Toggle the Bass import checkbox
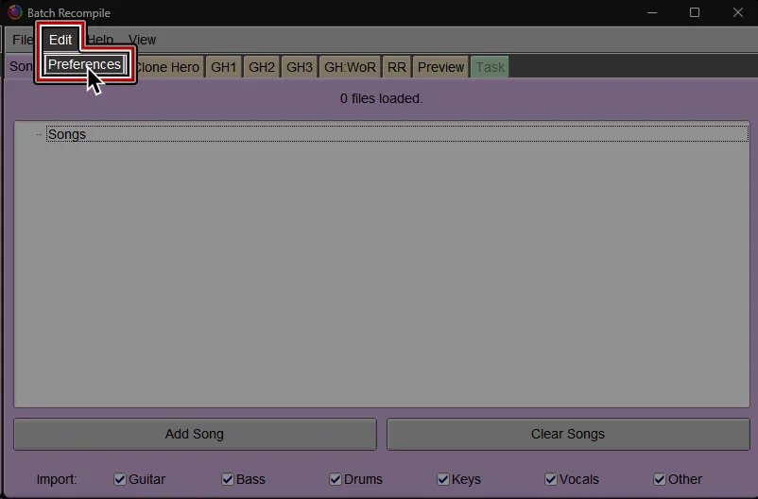The height and width of the screenshot is (499, 758). pyautogui.click(x=228, y=479)
